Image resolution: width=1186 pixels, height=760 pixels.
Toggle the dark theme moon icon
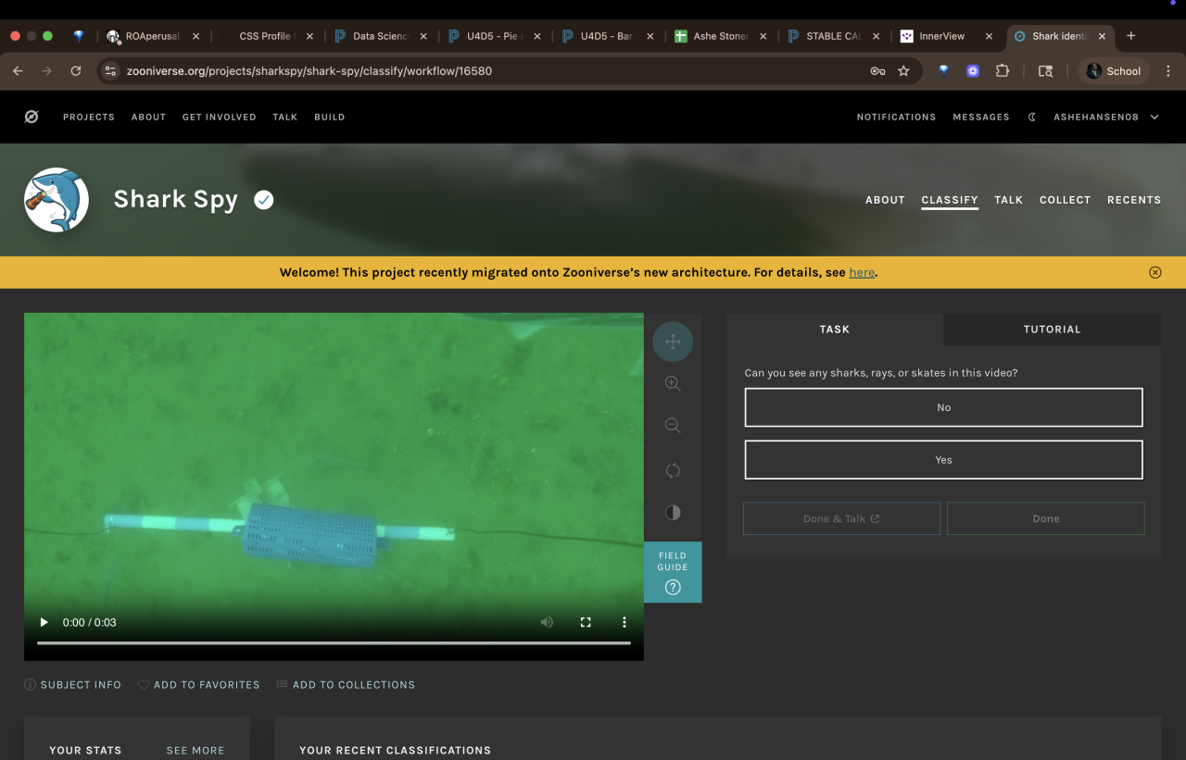point(1032,118)
